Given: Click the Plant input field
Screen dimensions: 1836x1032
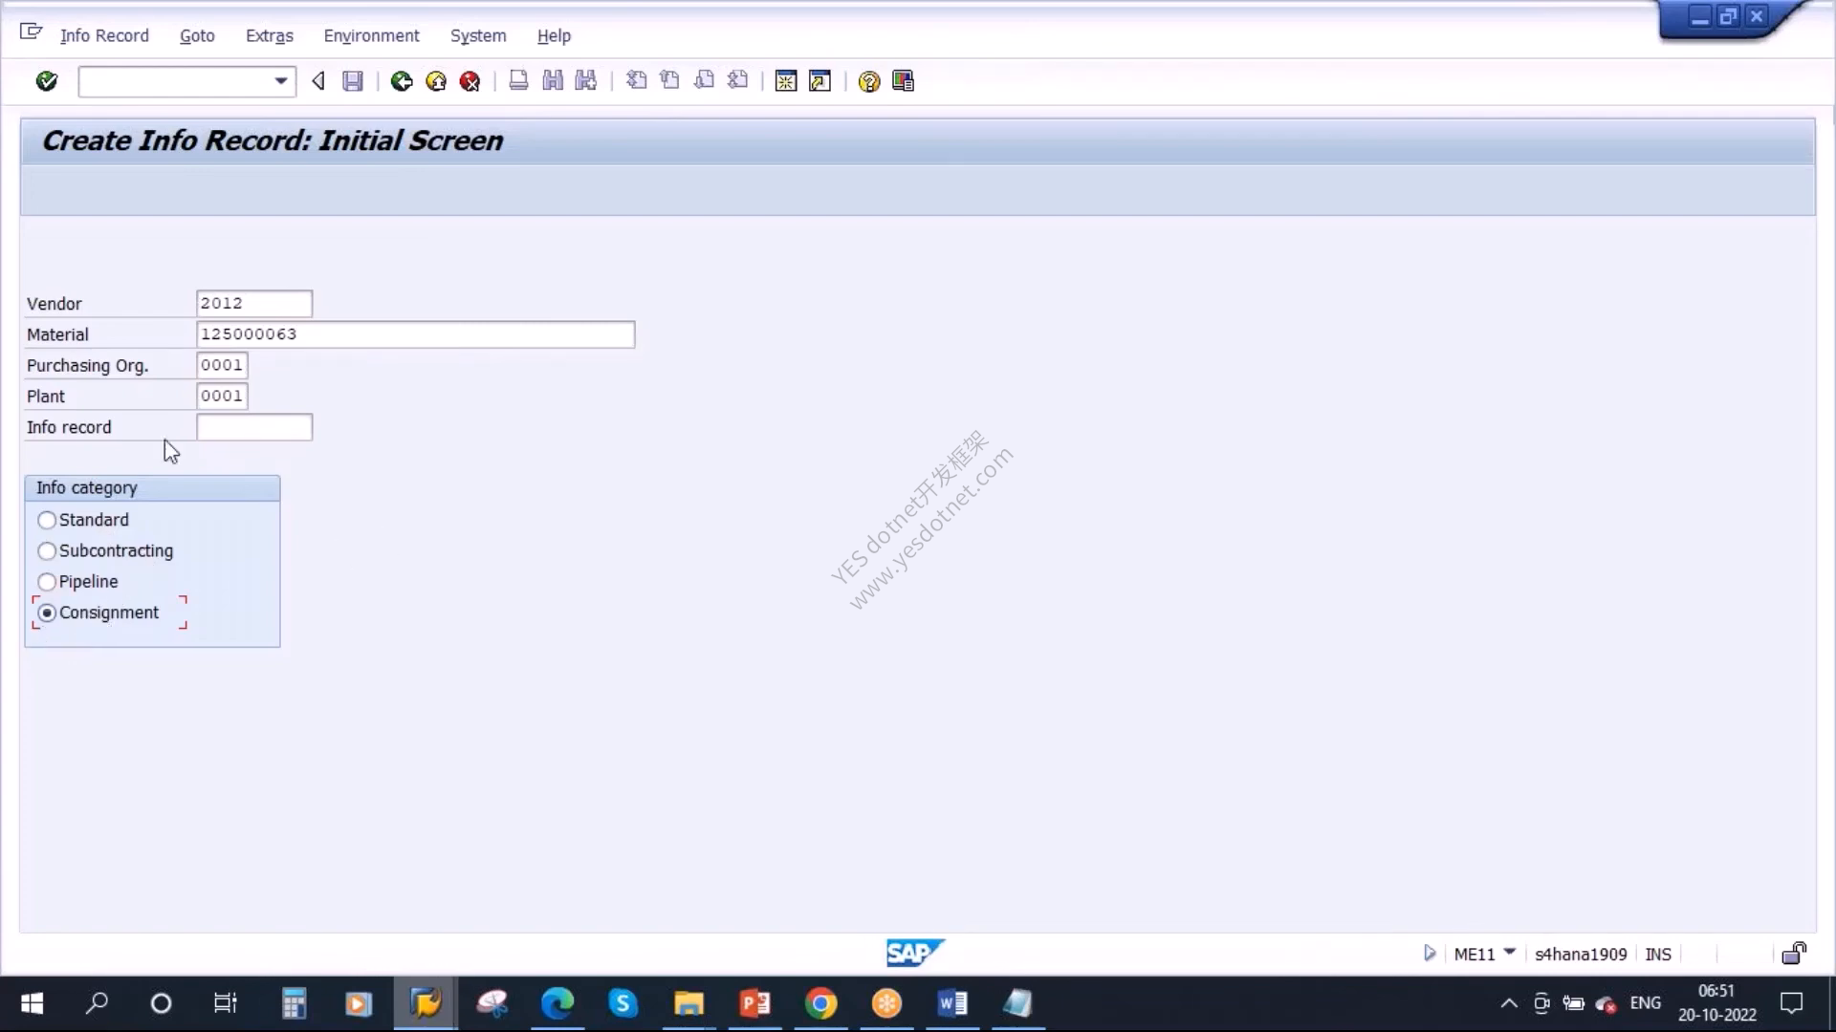Looking at the screenshot, I should point(222,396).
